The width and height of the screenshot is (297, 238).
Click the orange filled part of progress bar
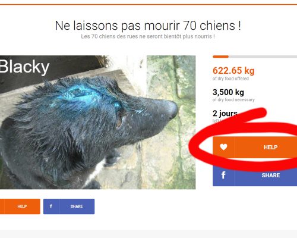pos(220,57)
